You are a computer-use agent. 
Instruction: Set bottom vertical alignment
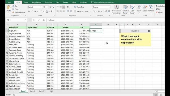[64, 7]
